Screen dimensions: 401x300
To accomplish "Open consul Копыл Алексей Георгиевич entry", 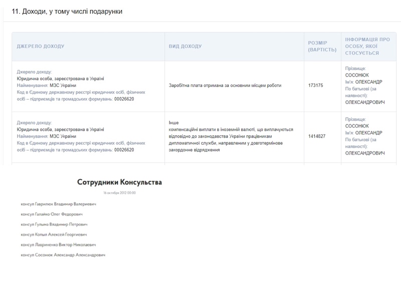I will coord(54,234).
